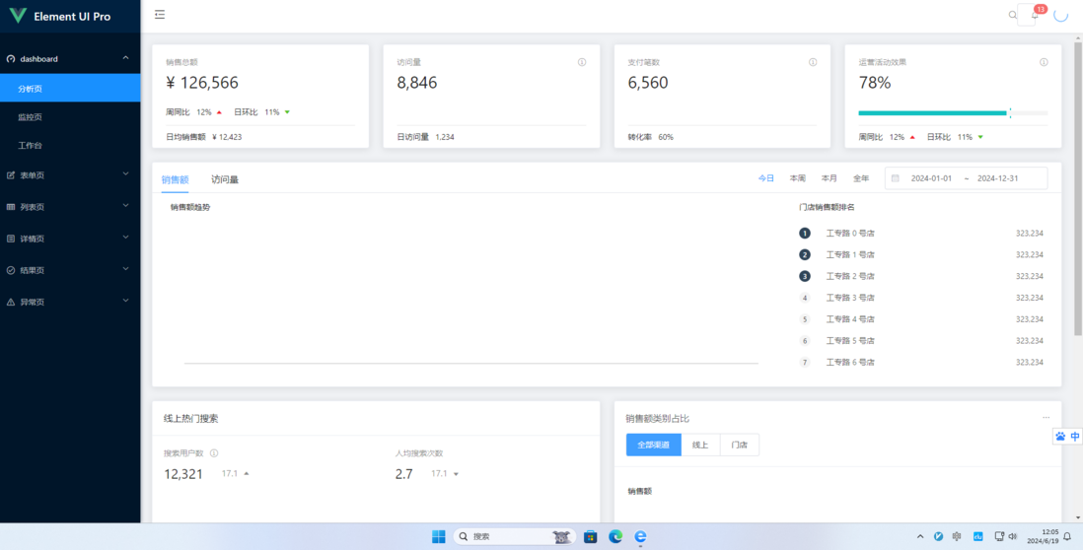Switch to the 销售额 tab
1083x550 pixels.
pyautogui.click(x=175, y=179)
